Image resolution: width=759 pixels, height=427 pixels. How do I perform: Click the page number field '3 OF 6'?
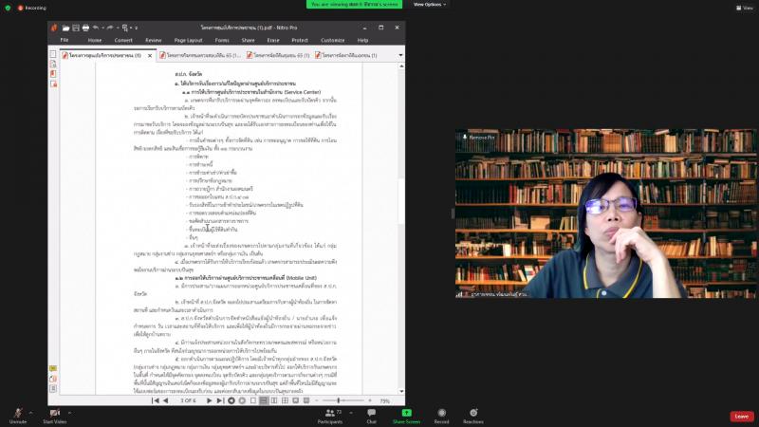[x=188, y=400]
